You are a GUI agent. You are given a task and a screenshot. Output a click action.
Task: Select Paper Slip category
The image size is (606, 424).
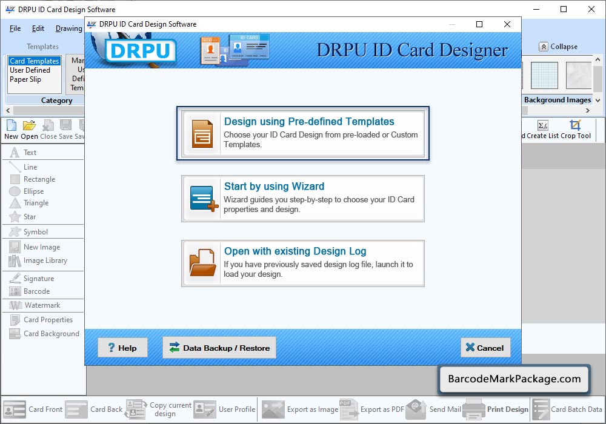click(x=25, y=79)
